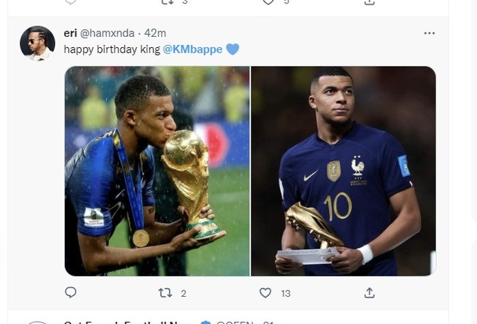The width and height of the screenshot is (477, 324).
Task: Click the @KMbappe mention link
Action: click(x=193, y=49)
